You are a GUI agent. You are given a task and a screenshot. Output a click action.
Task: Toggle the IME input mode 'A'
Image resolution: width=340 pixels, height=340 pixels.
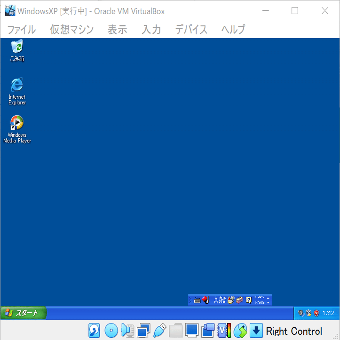(x=216, y=300)
